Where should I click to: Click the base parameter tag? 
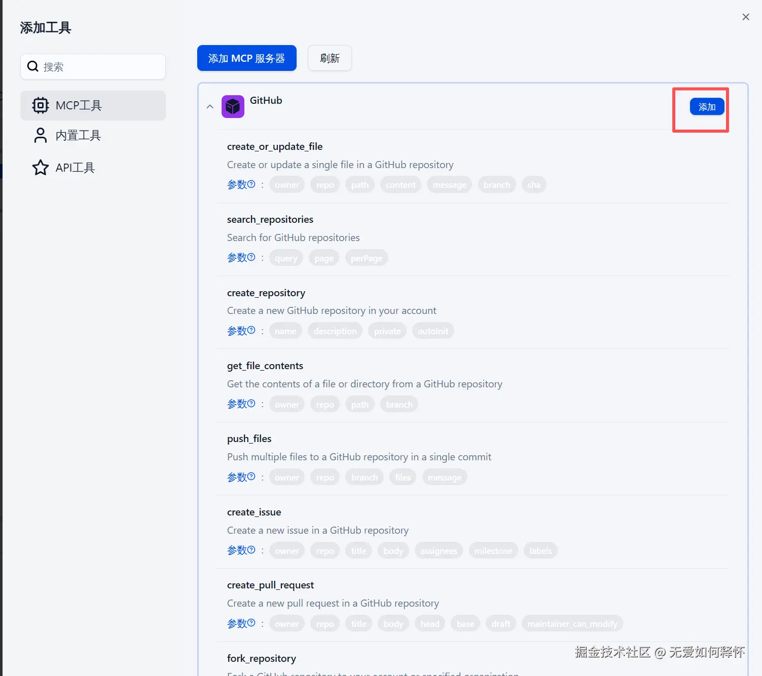pos(465,624)
